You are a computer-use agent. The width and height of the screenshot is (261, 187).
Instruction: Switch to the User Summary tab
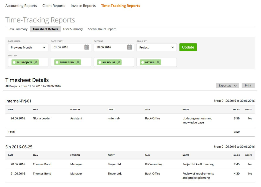(73, 29)
